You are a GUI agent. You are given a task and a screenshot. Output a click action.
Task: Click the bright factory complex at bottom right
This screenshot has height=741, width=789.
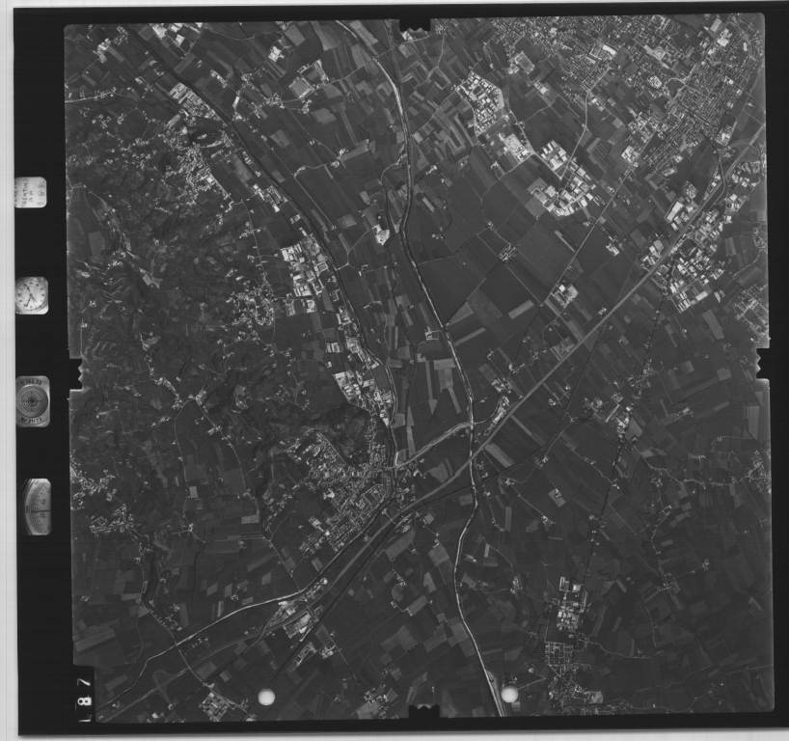(x=569, y=608)
